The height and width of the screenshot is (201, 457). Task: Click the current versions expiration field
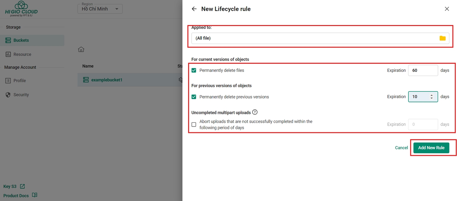point(422,70)
